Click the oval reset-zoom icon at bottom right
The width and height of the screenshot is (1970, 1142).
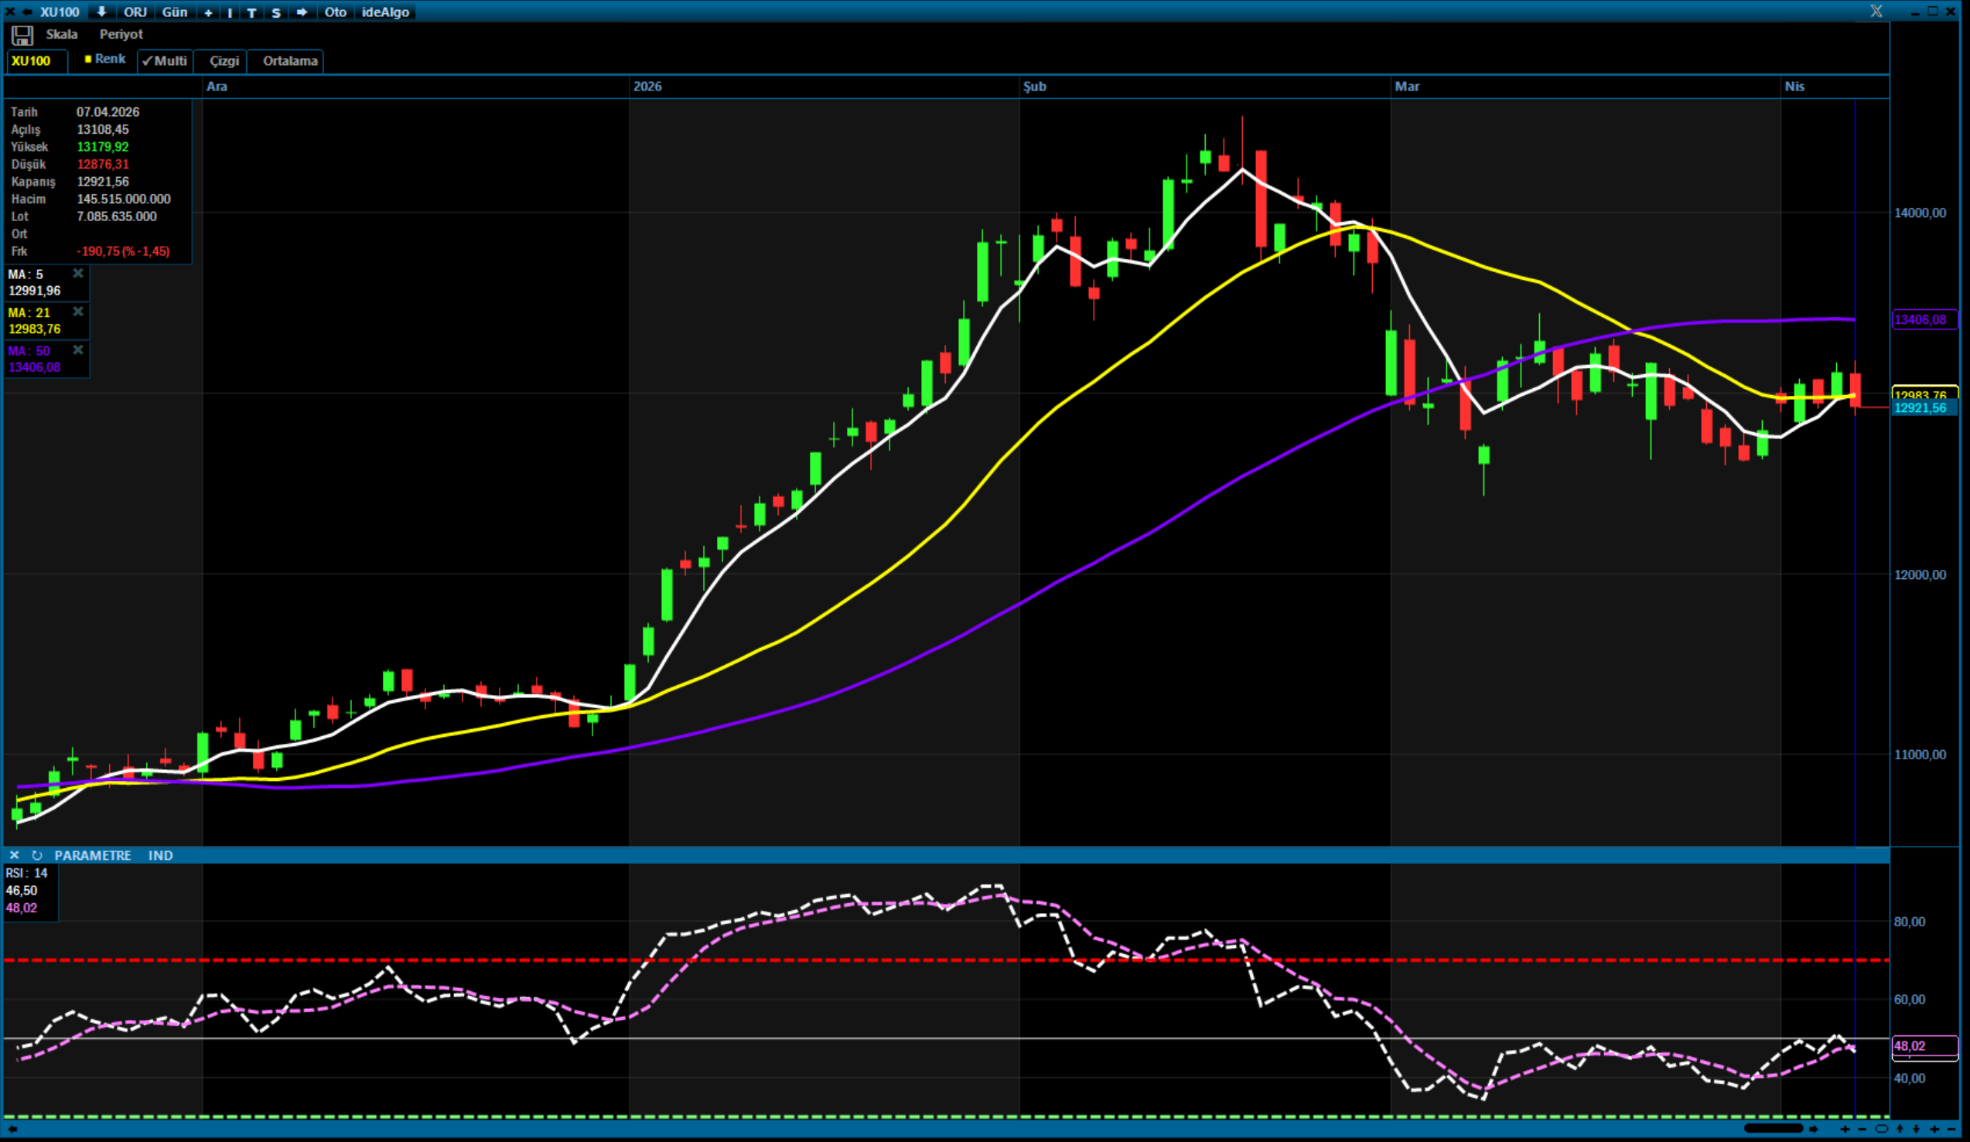tap(1881, 1129)
